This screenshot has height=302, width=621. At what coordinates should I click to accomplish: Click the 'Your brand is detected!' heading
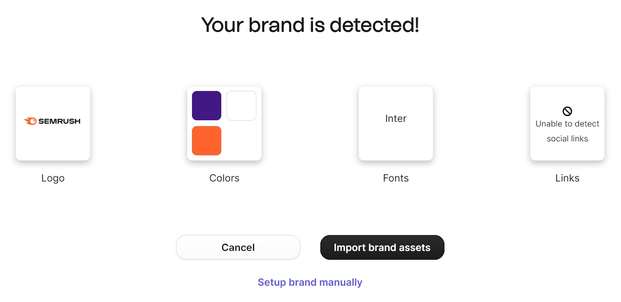tap(310, 25)
